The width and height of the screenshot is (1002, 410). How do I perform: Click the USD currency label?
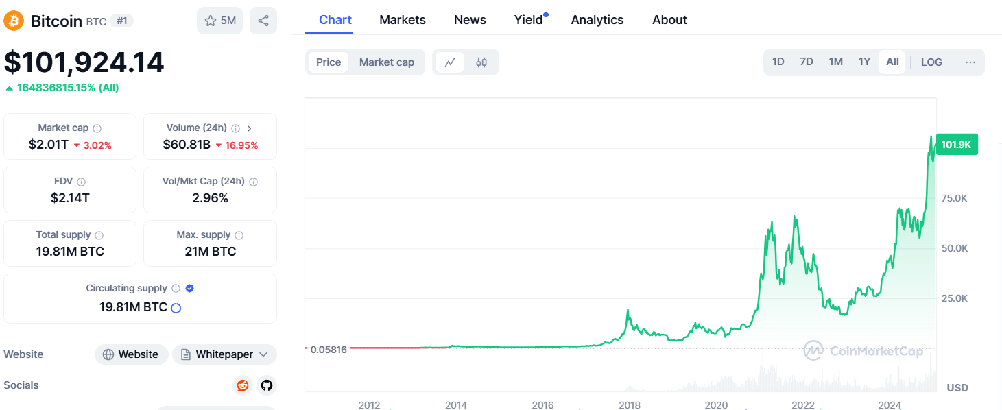point(957,388)
